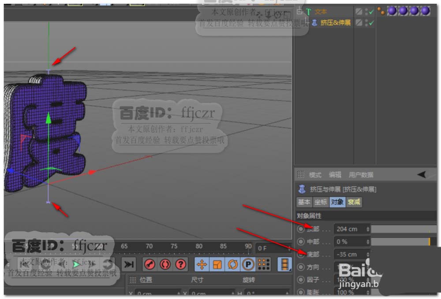Click the 顶部 value field 204 cm
The height and width of the screenshot is (299, 441).
coord(350,229)
